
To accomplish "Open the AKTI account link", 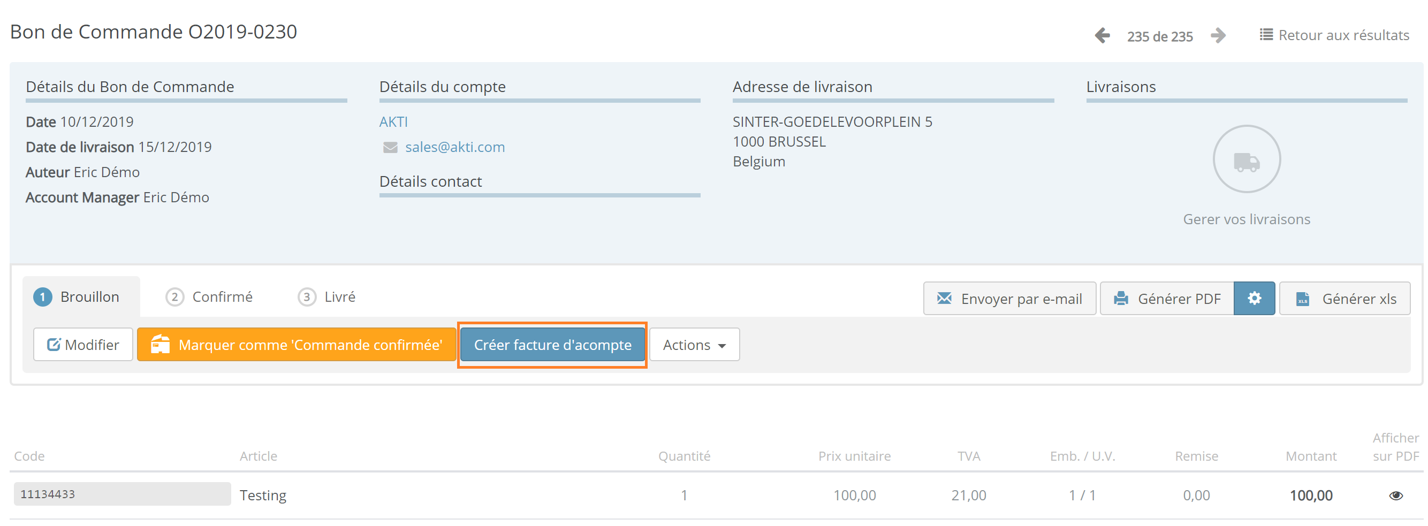I will (x=393, y=122).
